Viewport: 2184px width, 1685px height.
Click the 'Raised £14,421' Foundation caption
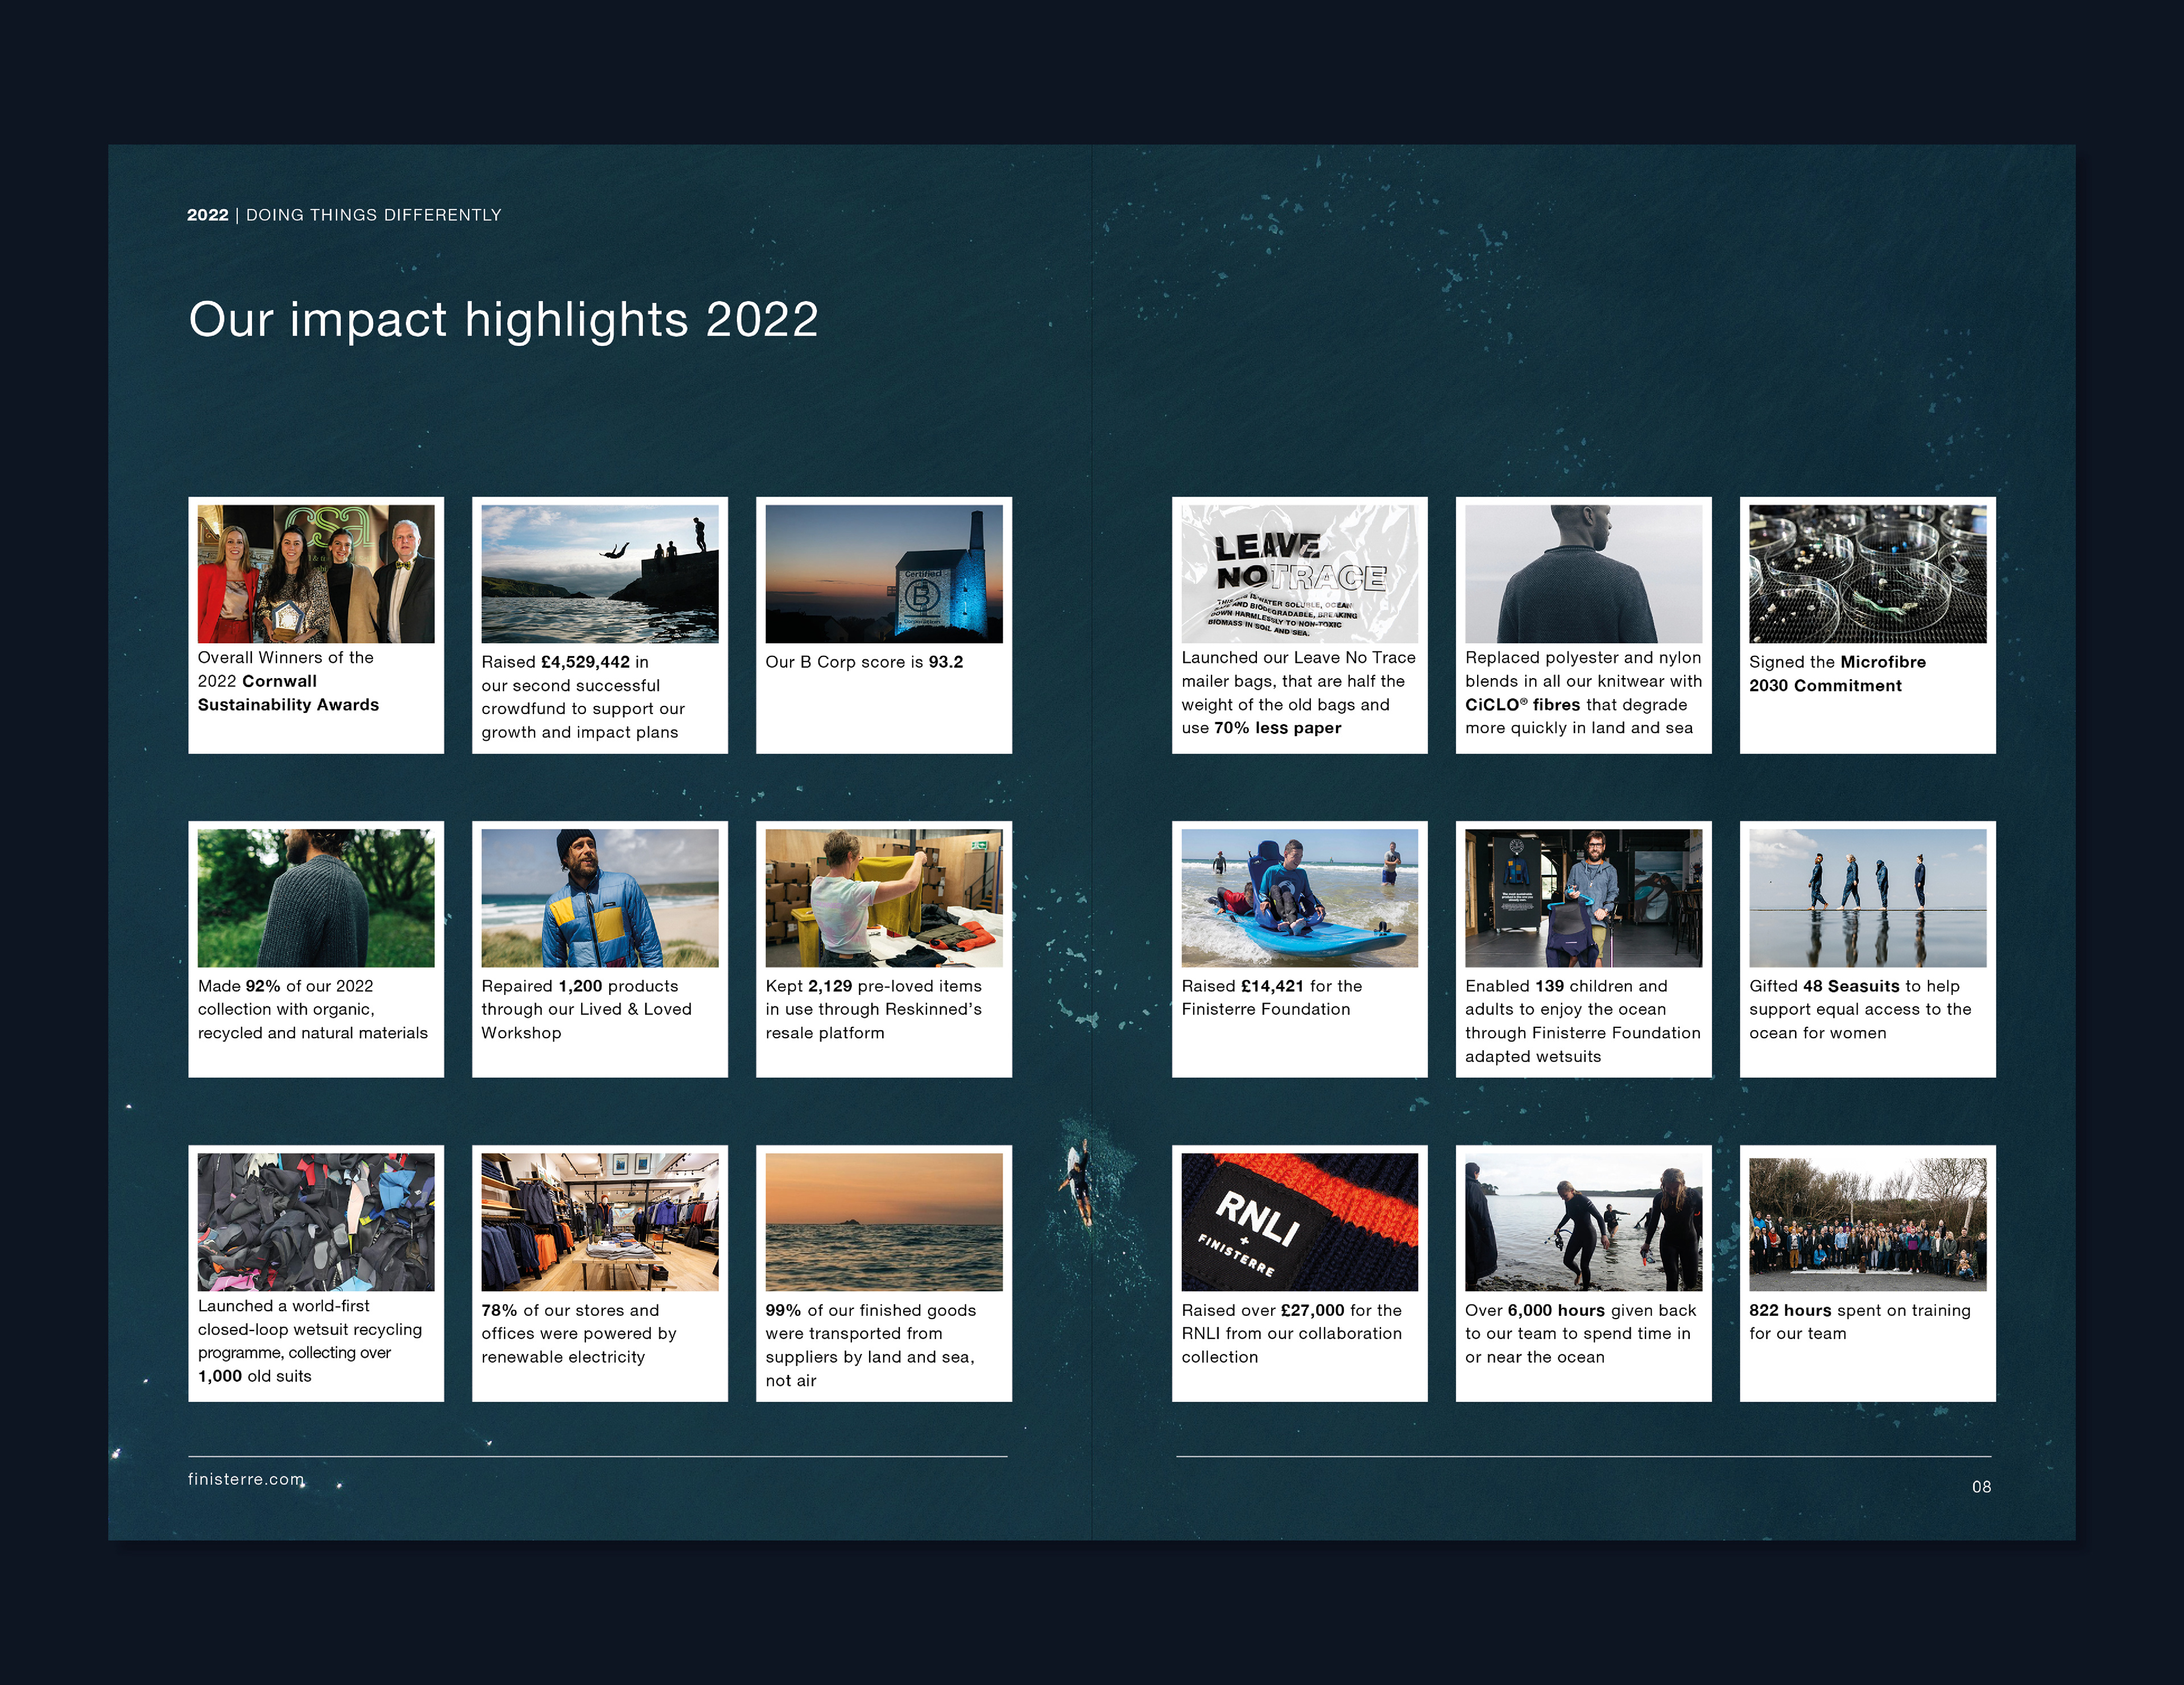(1271, 998)
